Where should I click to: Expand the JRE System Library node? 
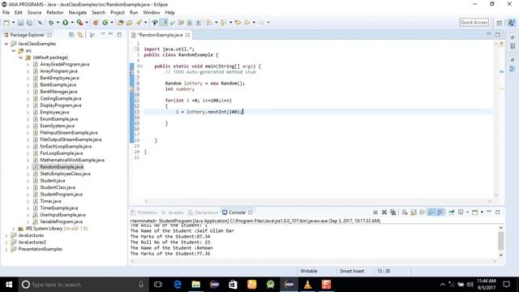(x=14, y=229)
